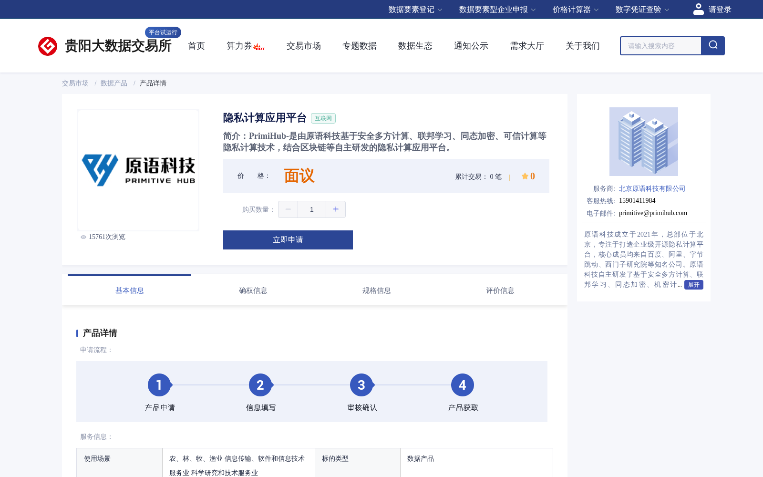Click the 产品详情 breadcrumb text
This screenshot has width=763, height=477.
click(x=153, y=83)
